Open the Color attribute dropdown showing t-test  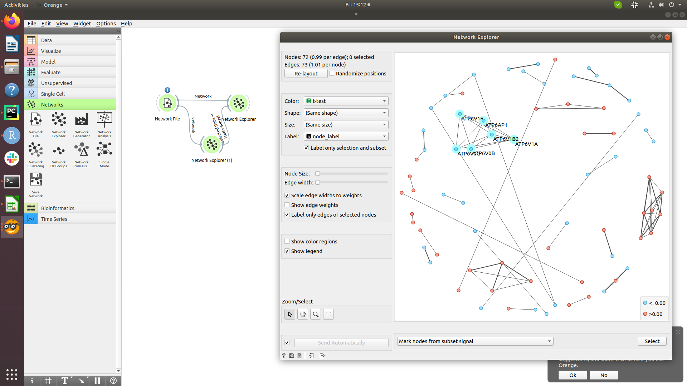pos(346,101)
